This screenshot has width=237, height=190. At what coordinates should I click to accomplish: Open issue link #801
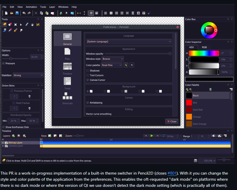(x=172, y=173)
